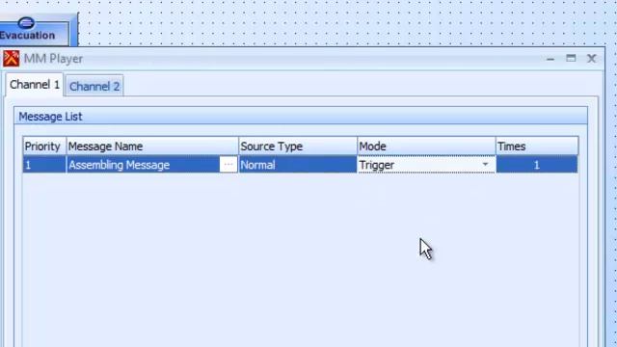617x347 pixels.
Task: Click the Mode column header
Action: coord(426,147)
